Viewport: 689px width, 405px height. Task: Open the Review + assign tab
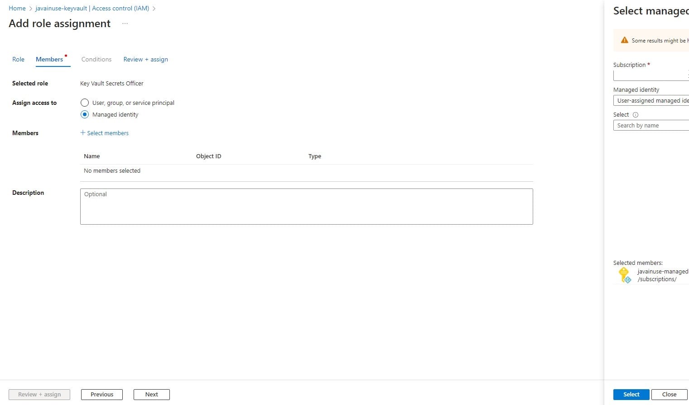pos(145,59)
